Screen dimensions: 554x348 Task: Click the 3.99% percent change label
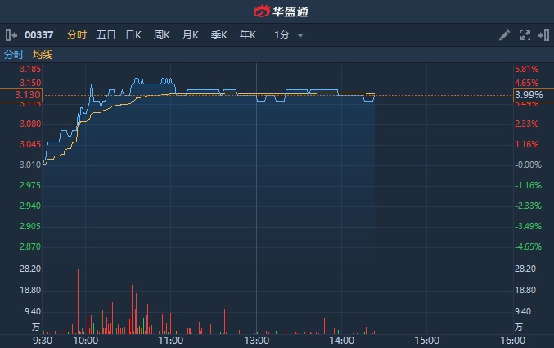click(x=528, y=96)
